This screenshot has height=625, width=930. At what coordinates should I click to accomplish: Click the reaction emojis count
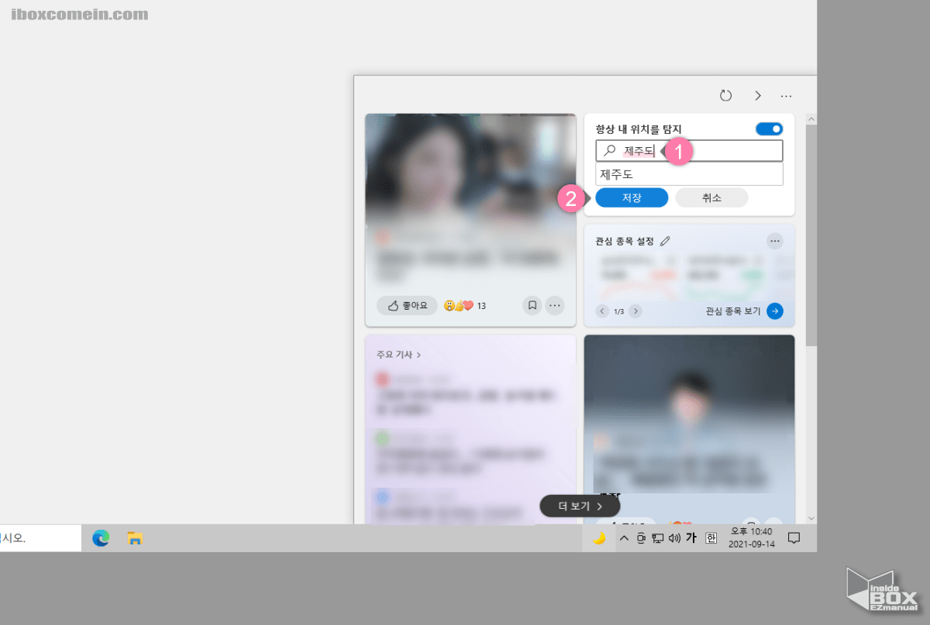[x=465, y=306]
